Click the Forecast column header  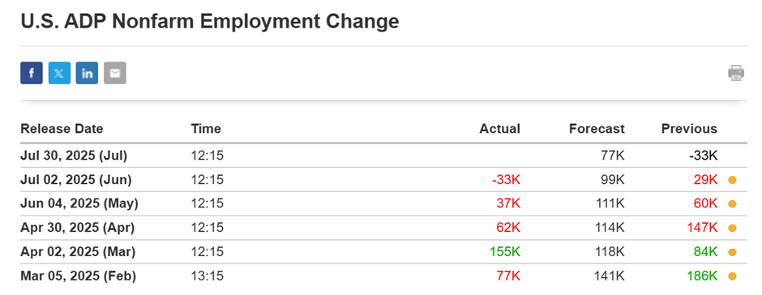click(597, 129)
